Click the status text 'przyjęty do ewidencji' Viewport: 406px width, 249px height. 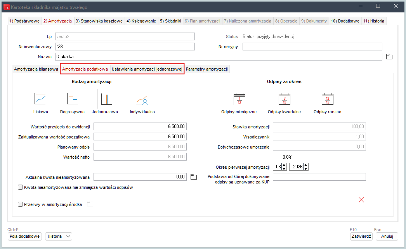point(276,36)
